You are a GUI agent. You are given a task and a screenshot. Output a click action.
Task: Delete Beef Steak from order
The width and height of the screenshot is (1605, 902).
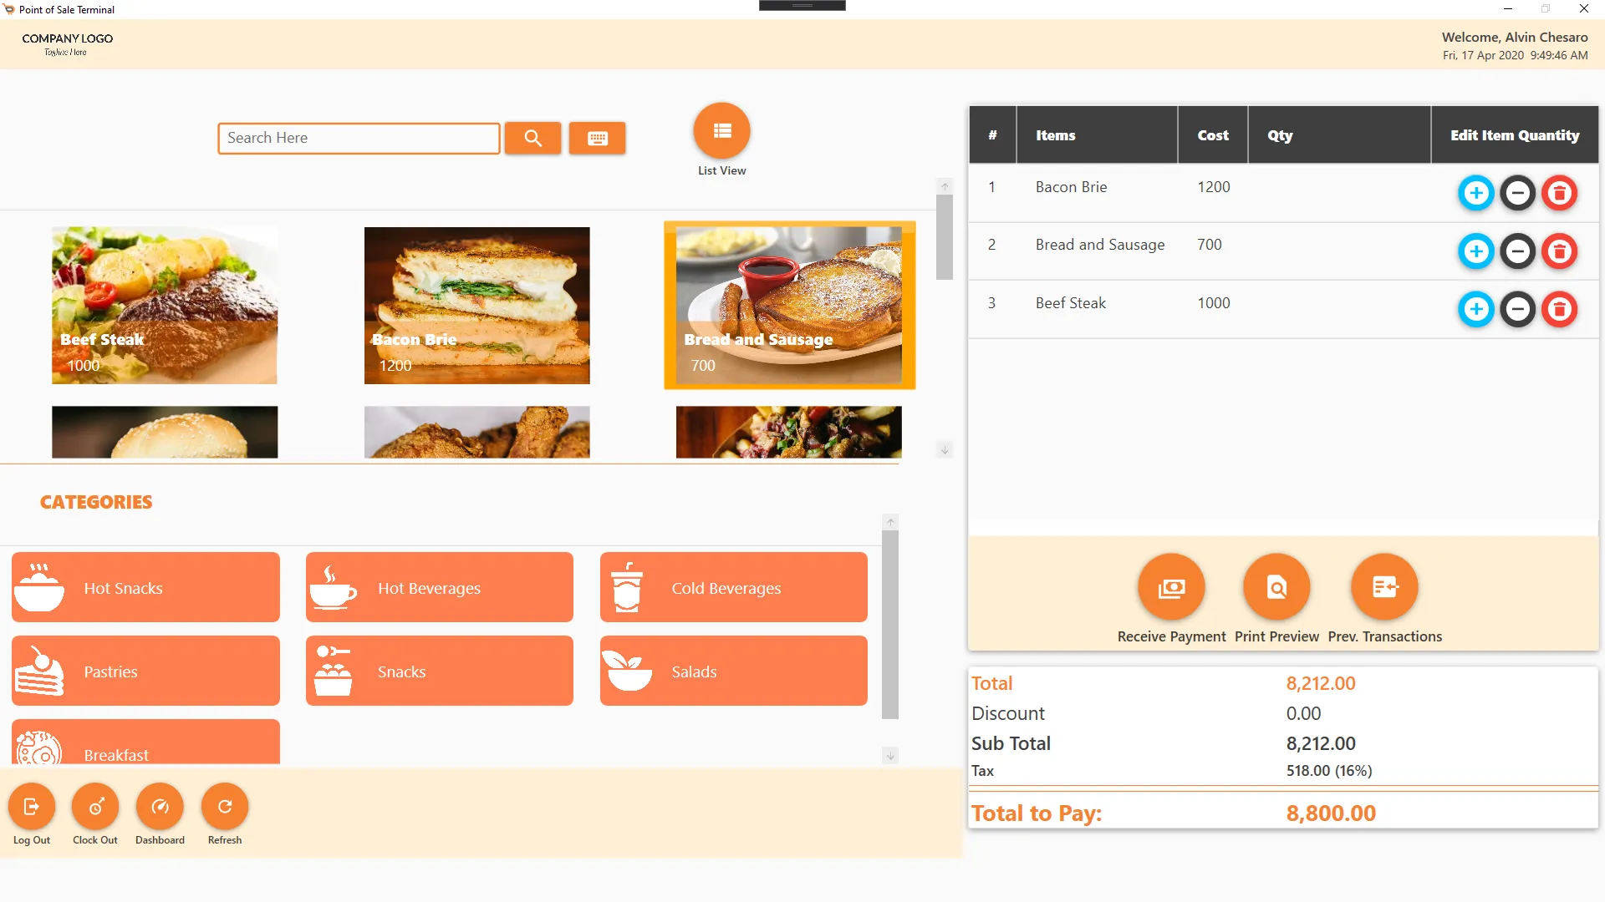click(1559, 309)
